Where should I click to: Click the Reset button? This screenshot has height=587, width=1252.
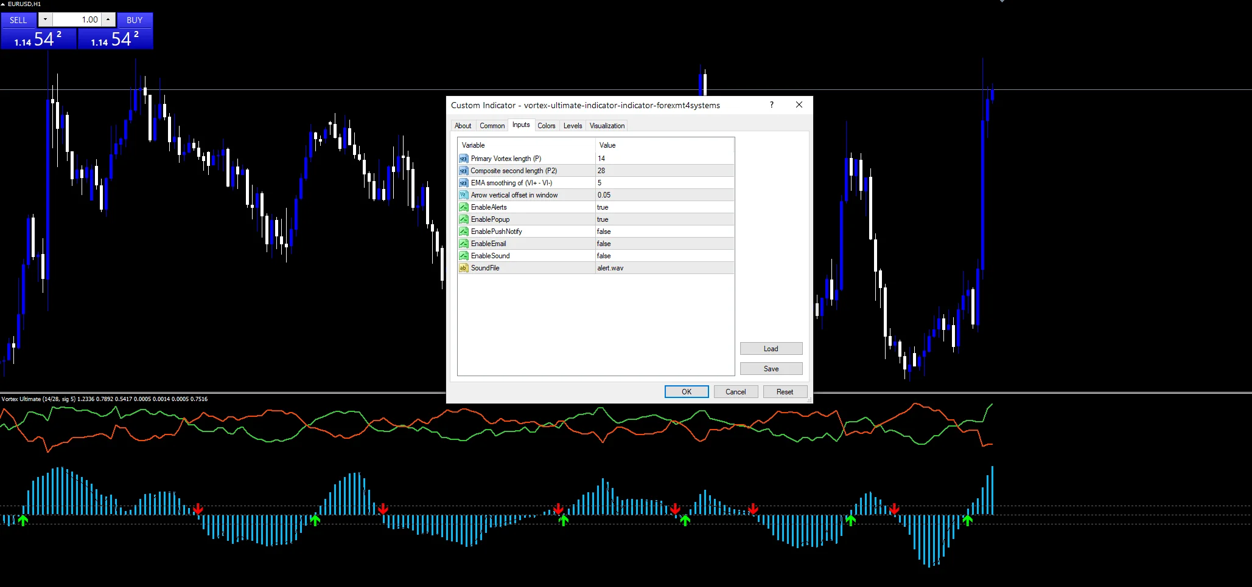coord(785,392)
